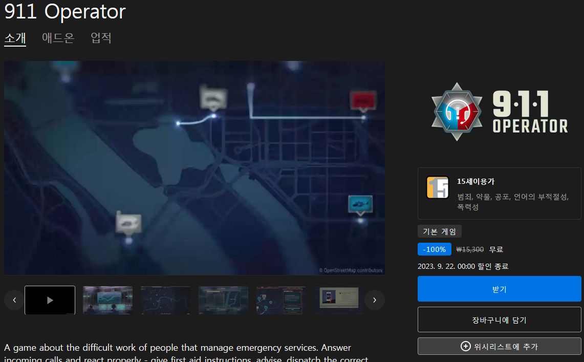Select the video thumbnail with play icon
This screenshot has height=362, width=584.
tap(50, 300)
